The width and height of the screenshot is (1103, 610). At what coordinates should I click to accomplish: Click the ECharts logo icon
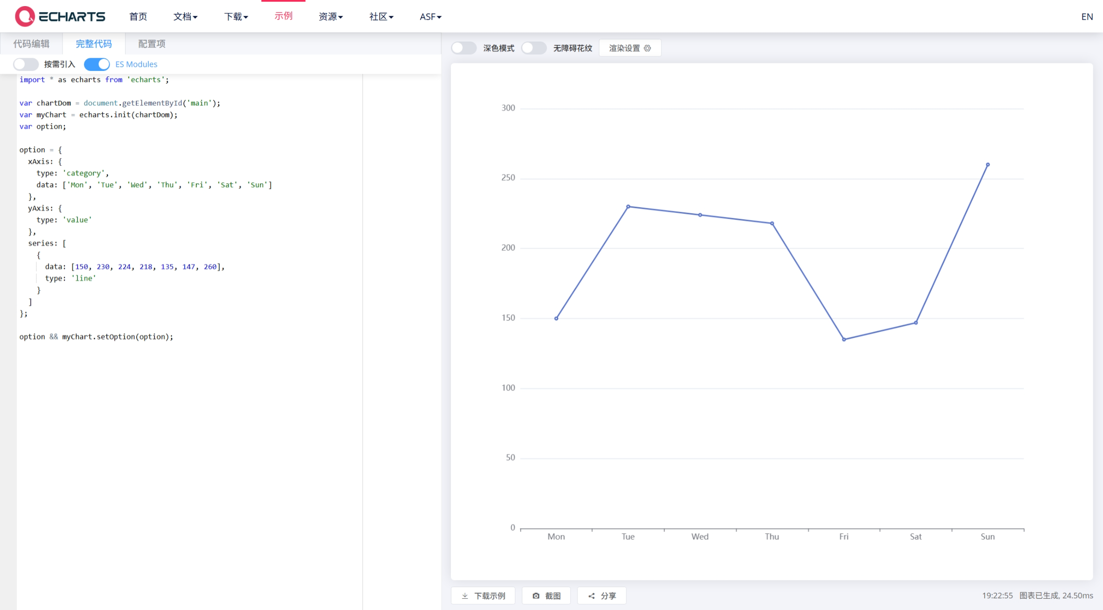[x=25, y=16]
